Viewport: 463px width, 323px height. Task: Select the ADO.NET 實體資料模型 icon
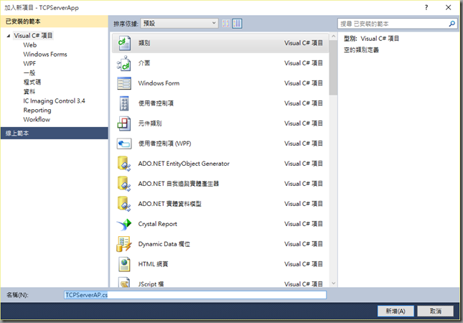pos(124,204)
